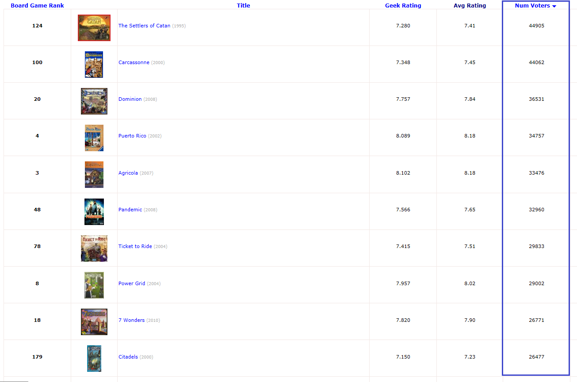The image size is (577, 382).
Task: Click Geek Rating 7.820 for 7 Wonders
Action: pos(403,320)
